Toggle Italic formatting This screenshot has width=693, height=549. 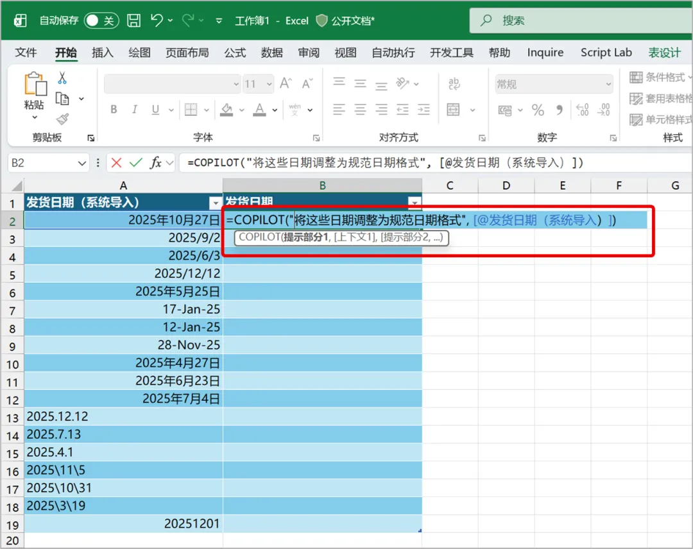[134, 110]
